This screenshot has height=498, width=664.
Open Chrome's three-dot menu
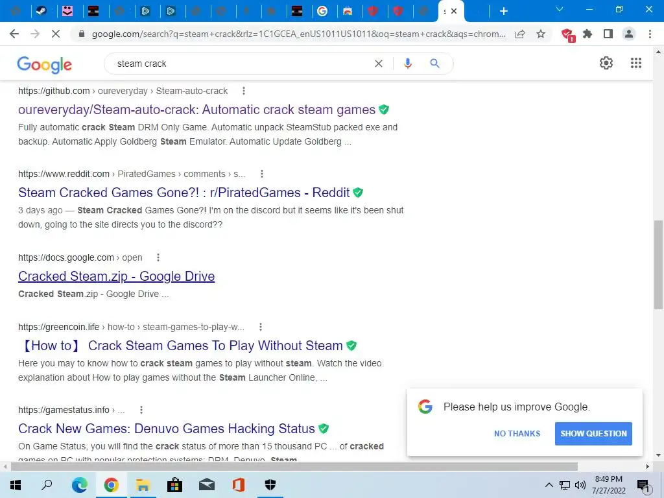[650, 34]
